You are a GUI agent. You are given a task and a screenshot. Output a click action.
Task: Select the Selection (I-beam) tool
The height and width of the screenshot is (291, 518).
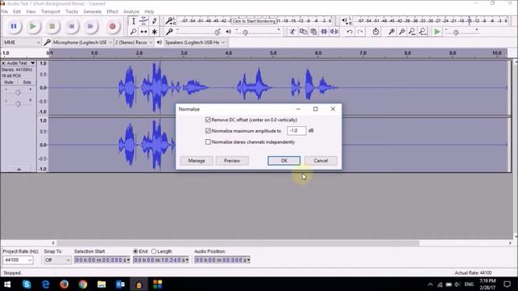[x=134, y=21]
